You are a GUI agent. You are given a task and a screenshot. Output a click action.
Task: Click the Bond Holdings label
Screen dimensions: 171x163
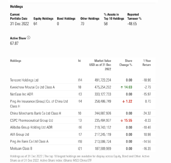66,18
